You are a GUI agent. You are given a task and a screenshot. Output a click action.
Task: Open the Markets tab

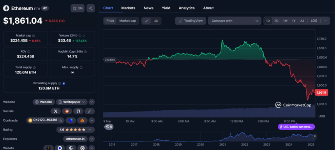click(128, 8)
